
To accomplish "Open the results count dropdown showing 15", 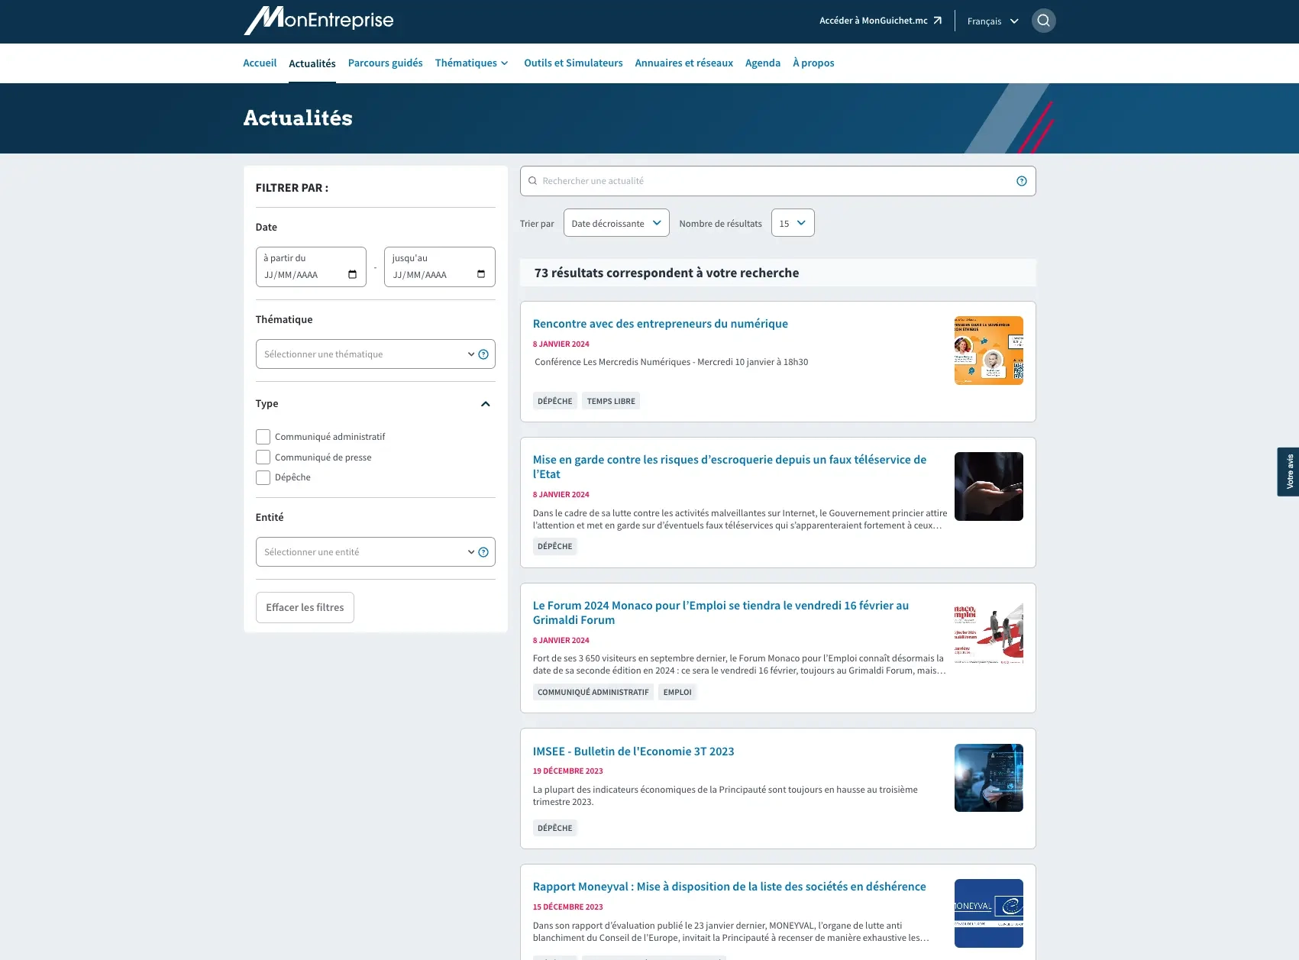I will click(x=793, y=223).
